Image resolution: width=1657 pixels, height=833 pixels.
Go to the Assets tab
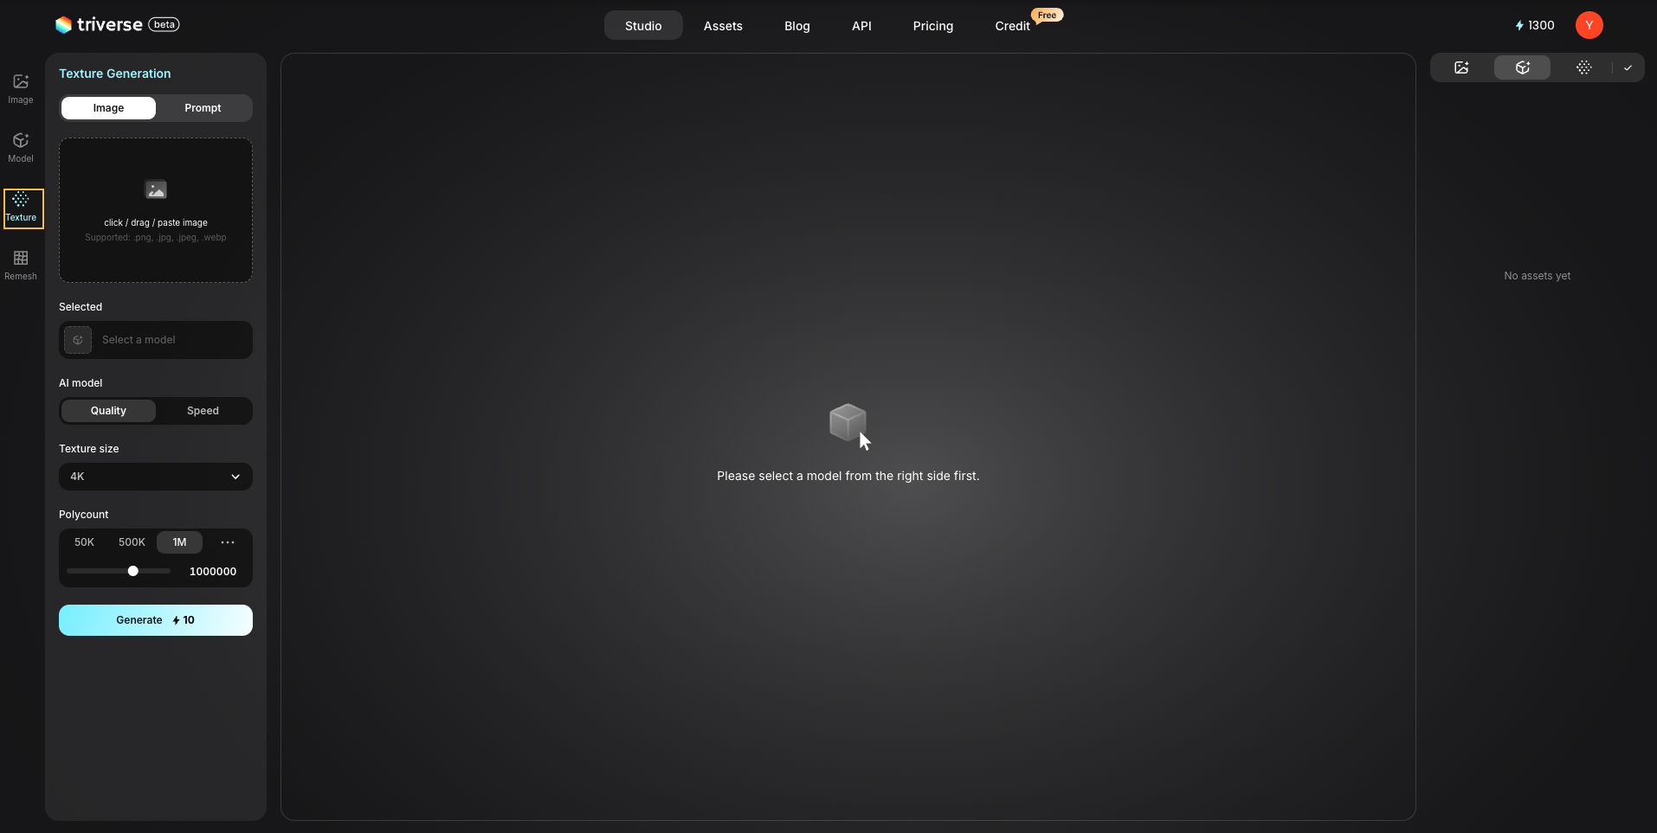pyautogui.click(x=723, y=26)
